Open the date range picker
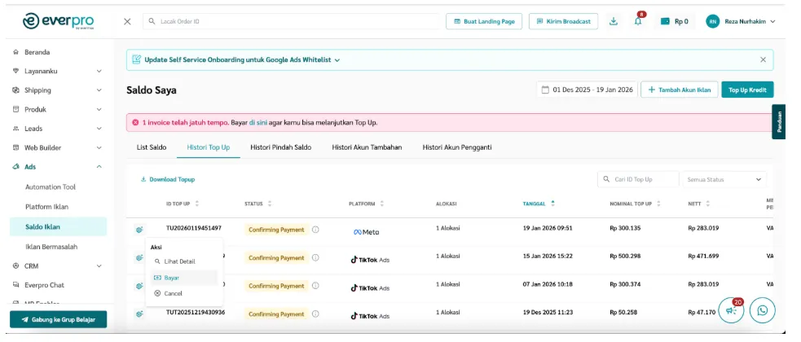Image resolution: width=801 pixels, height=342 pixels. (586, 90)
